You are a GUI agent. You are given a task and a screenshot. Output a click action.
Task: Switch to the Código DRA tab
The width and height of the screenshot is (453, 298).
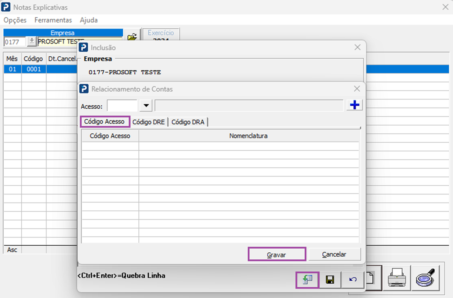pos(188,122)
